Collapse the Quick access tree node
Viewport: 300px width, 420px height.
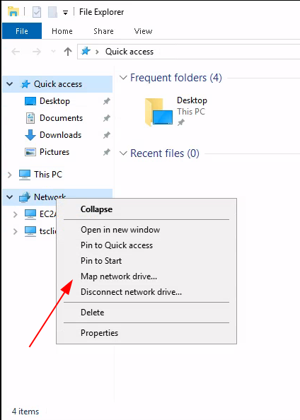tap(10, 84)
